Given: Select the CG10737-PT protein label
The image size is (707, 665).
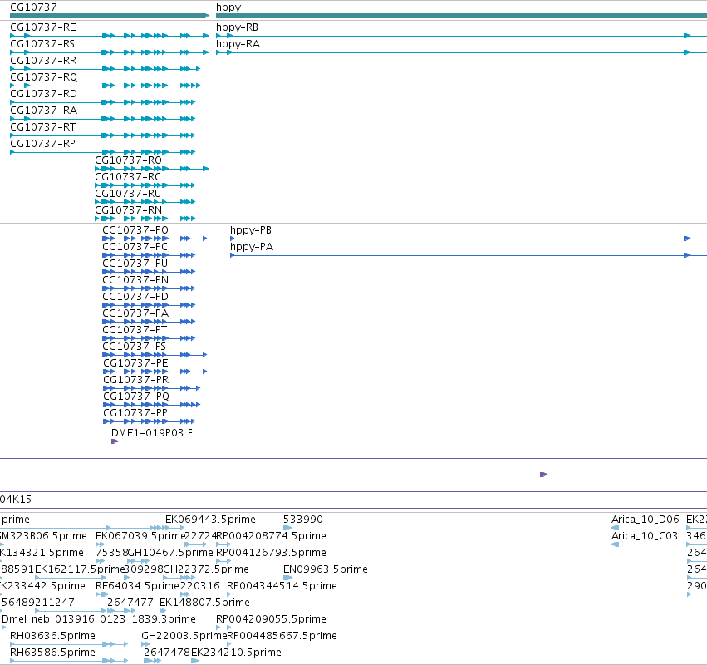Looking at the screenshot, I should (135, 330).
